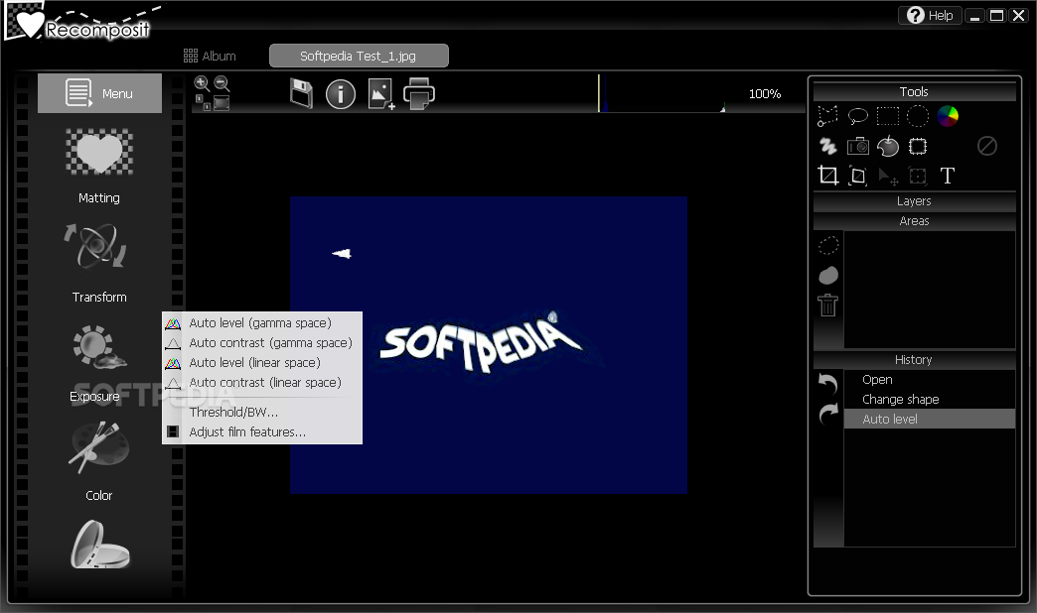1037x613 pixels.
Task: Choose Auto contrast (gamma space)
Action: (x=262, y=343)
